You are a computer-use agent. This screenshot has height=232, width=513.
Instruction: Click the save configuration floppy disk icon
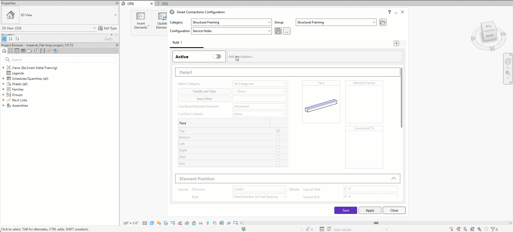(x=278, y=31)
